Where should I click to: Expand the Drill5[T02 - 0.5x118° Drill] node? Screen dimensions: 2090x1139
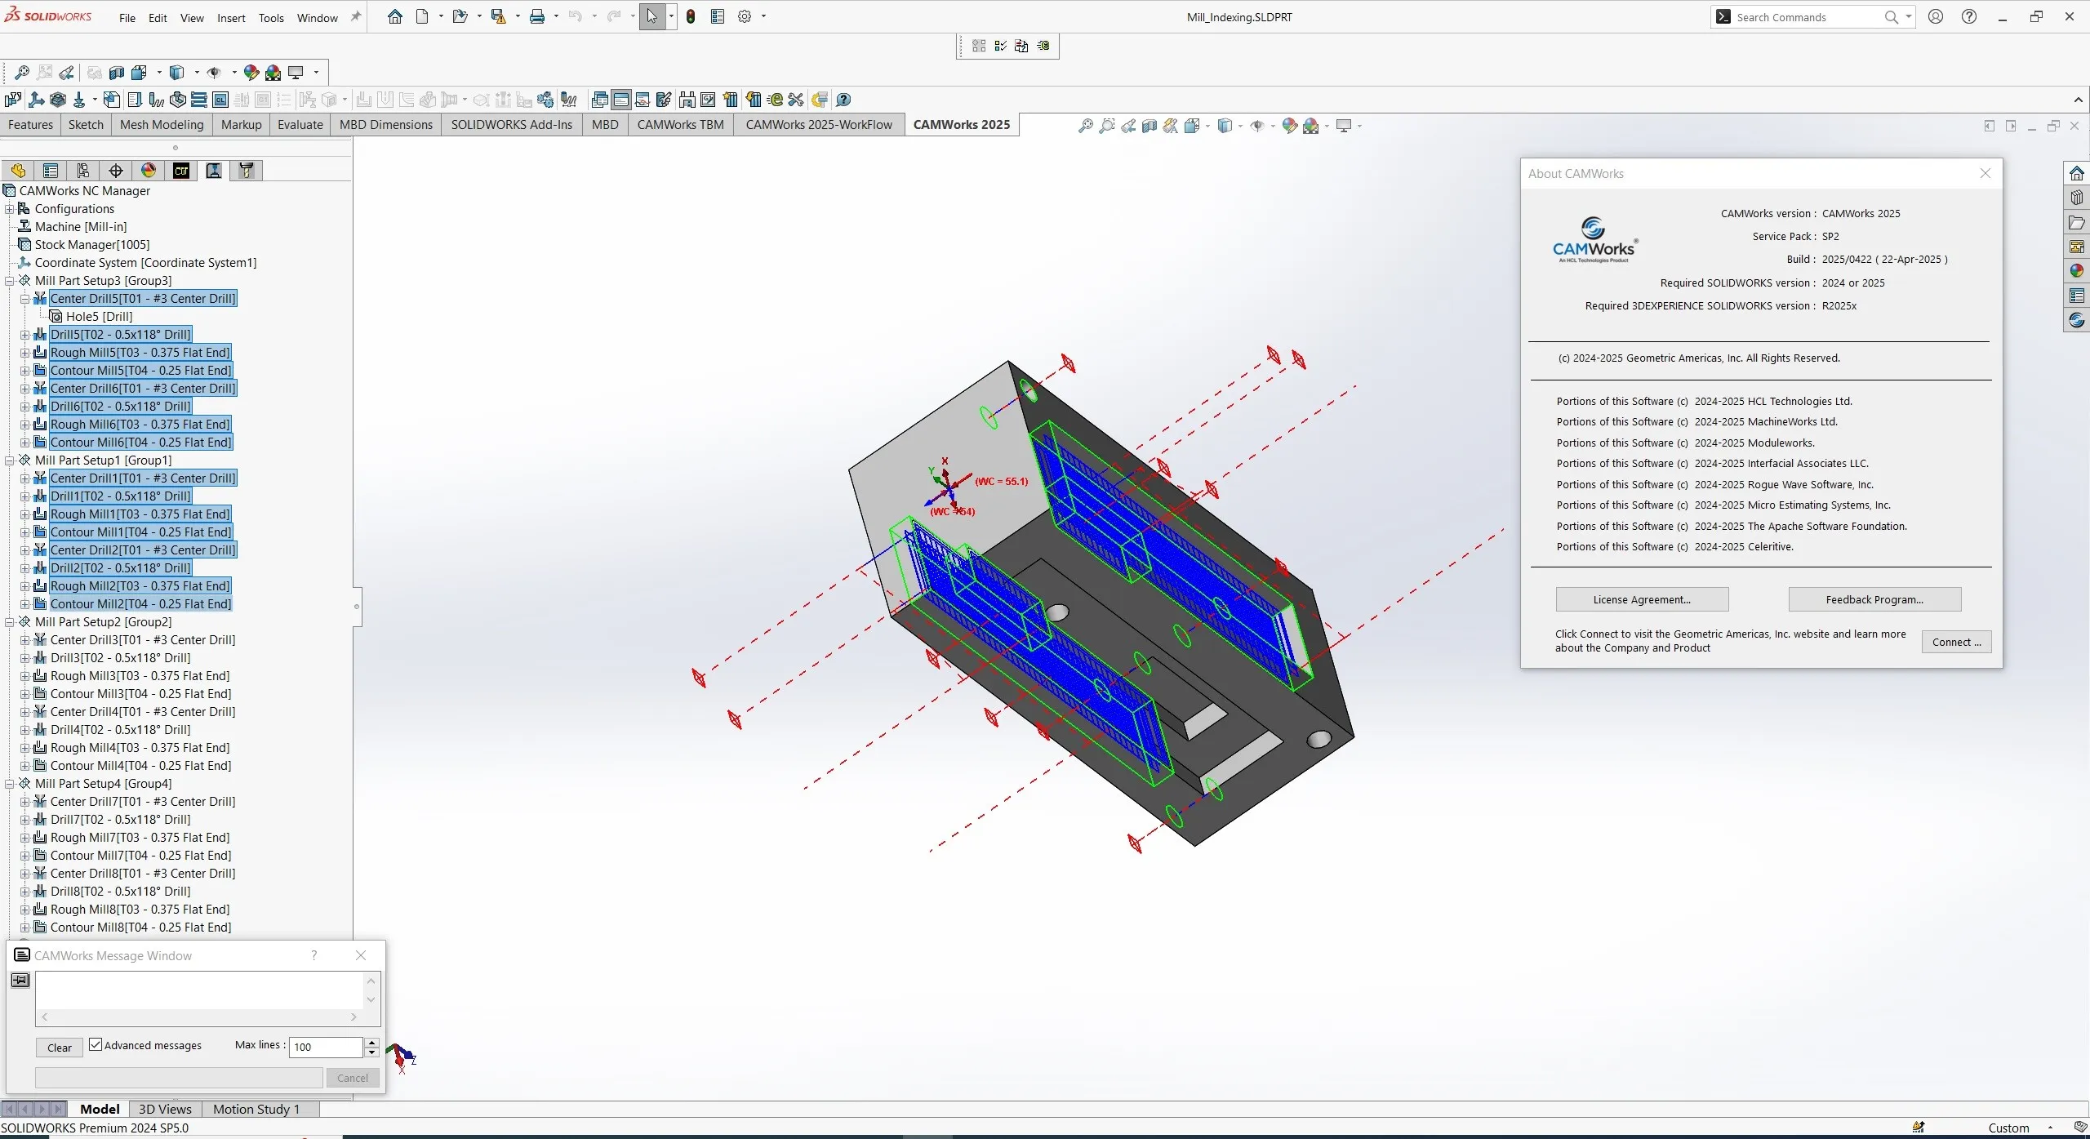tap(25, 334)
